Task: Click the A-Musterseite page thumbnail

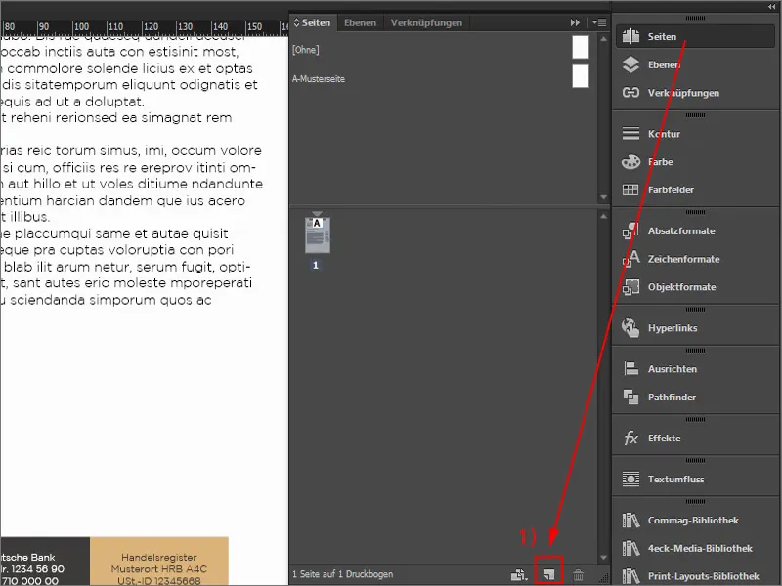Action: coord(581,76)
